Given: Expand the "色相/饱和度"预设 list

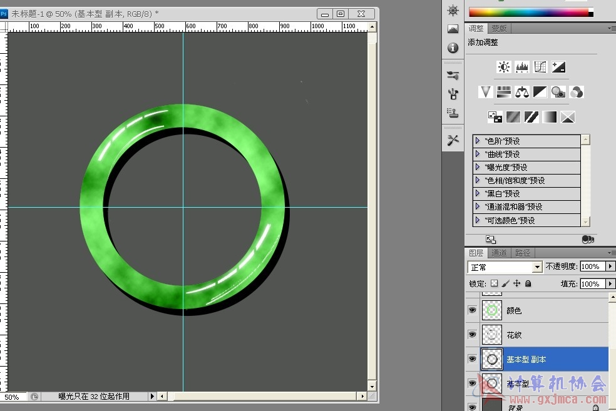Looking at the screenshot, I should coord(477,180).
